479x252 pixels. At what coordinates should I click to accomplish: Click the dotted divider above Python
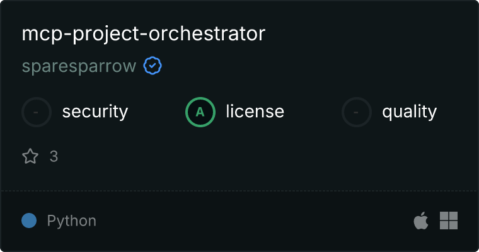(239, 192)
